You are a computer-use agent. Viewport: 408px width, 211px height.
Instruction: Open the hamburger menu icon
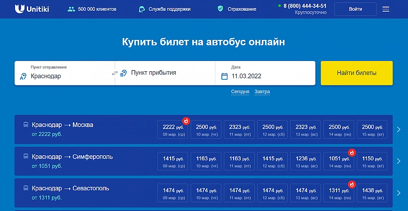pyautogui.click(x=386, y=9)
